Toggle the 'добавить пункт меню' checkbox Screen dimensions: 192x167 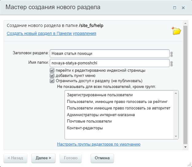(x=52, y=76)
